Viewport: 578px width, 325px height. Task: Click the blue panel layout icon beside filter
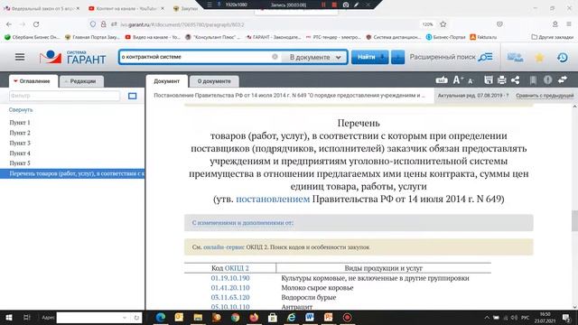[133, 96]
